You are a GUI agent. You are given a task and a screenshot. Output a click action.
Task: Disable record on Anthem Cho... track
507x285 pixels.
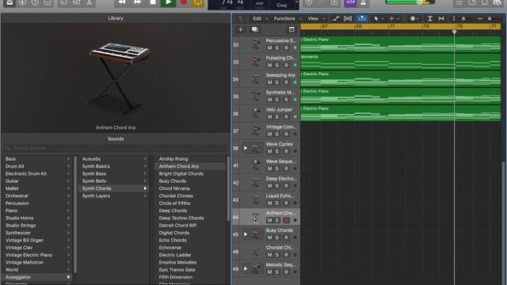click(x=286, y=220)
